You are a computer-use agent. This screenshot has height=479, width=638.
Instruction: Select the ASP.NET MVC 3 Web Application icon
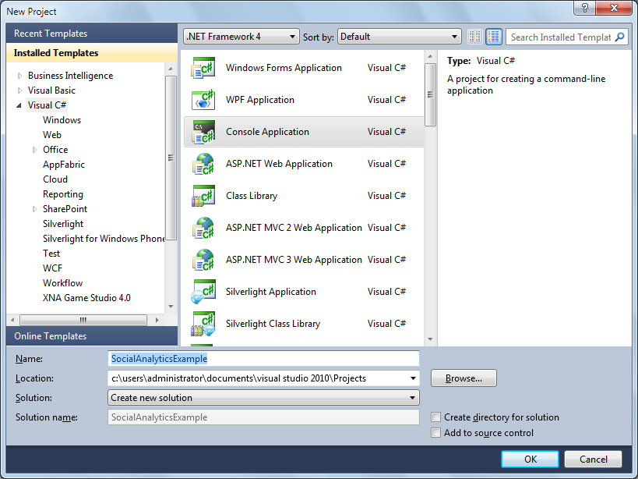203,260
